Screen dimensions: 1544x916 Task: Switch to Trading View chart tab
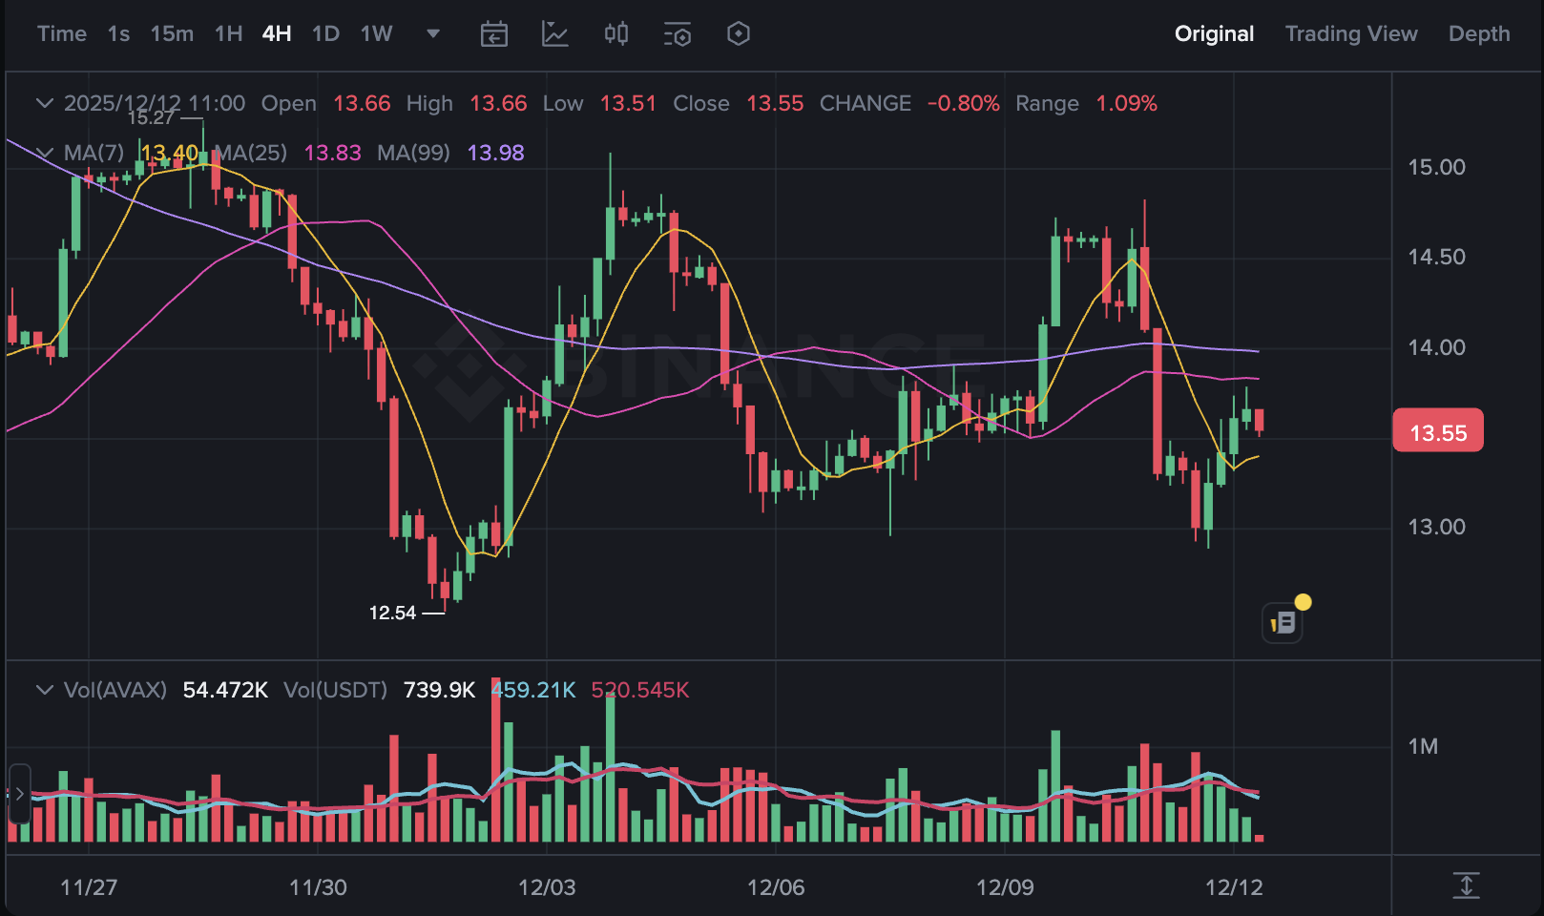[1350, 34]
